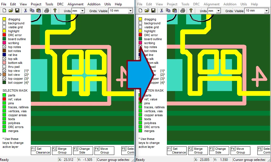Viewport: 271px width, 162px height.
Task: Click board outline green swatch, right window
Action: coord(140,39)
